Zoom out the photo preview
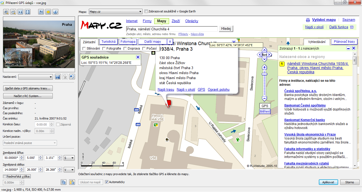Viewport: 362px width, 192px height. (13, 12)
